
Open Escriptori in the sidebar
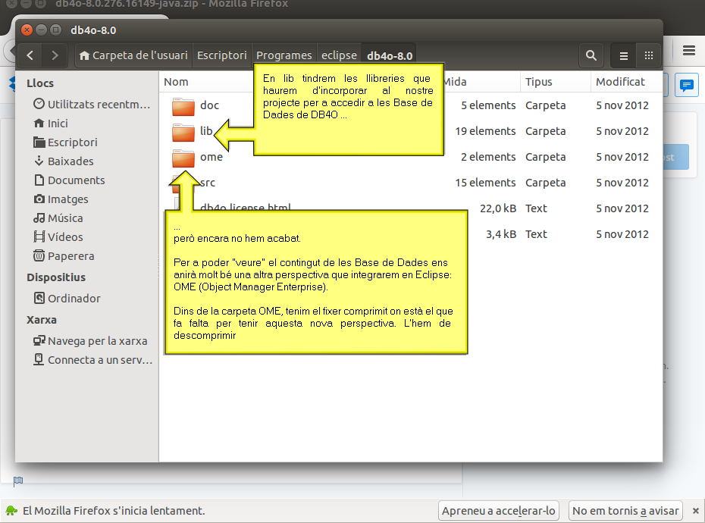(66, 142)
